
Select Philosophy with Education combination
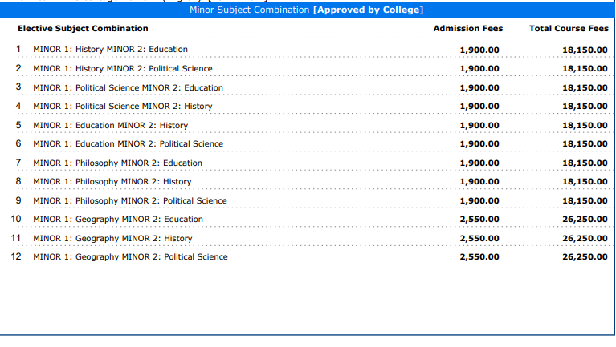pos(117,163)
